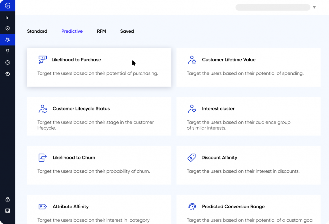This screenshot has width=329, height=224.
Task: Select the audiences people icon in sidebar
Action: (7, 40)
